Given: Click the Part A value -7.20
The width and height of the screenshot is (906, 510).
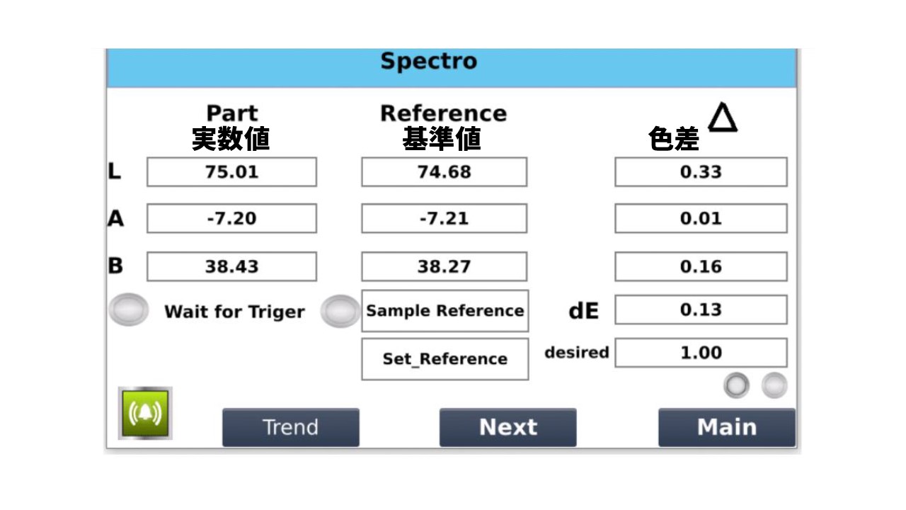Looking at the screenshot, I should pyautogui.click(x=231, y=218).
